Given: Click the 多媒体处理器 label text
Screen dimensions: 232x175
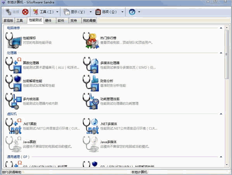Looking at the screenshot, I should tap(110, 63).
